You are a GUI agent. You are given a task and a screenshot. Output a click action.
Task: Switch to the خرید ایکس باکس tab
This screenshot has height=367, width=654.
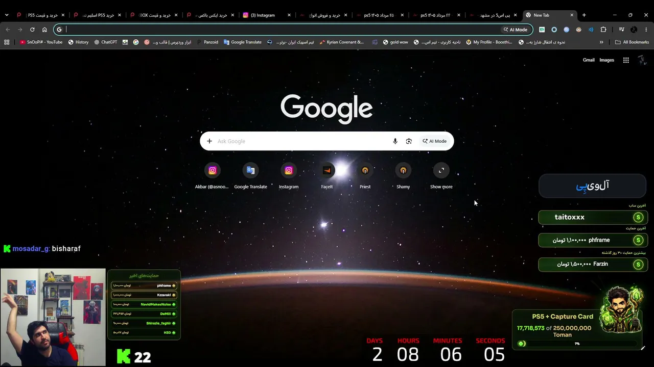click(209, 15)
